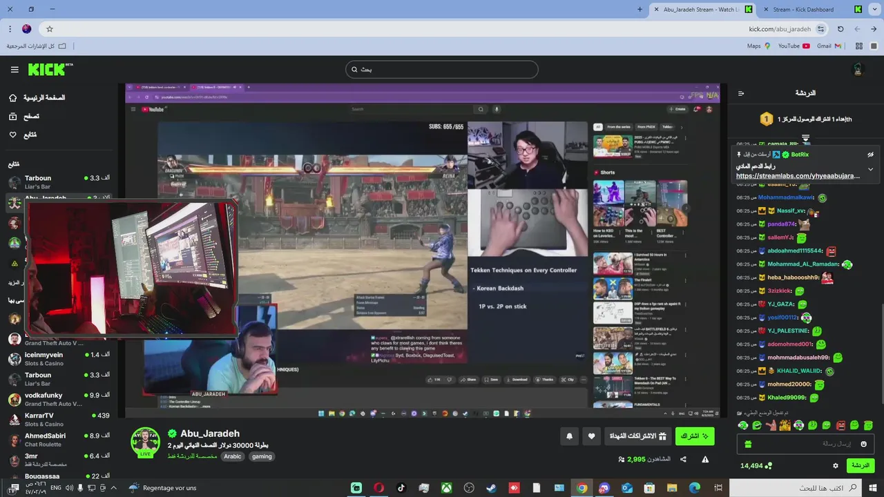Expand the pinned message chevron

pos(870,169)
